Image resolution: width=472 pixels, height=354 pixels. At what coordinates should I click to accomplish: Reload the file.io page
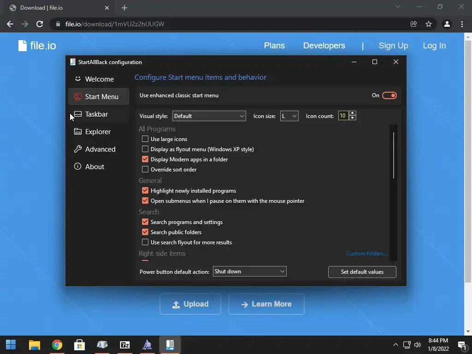(x=40, y=24)
